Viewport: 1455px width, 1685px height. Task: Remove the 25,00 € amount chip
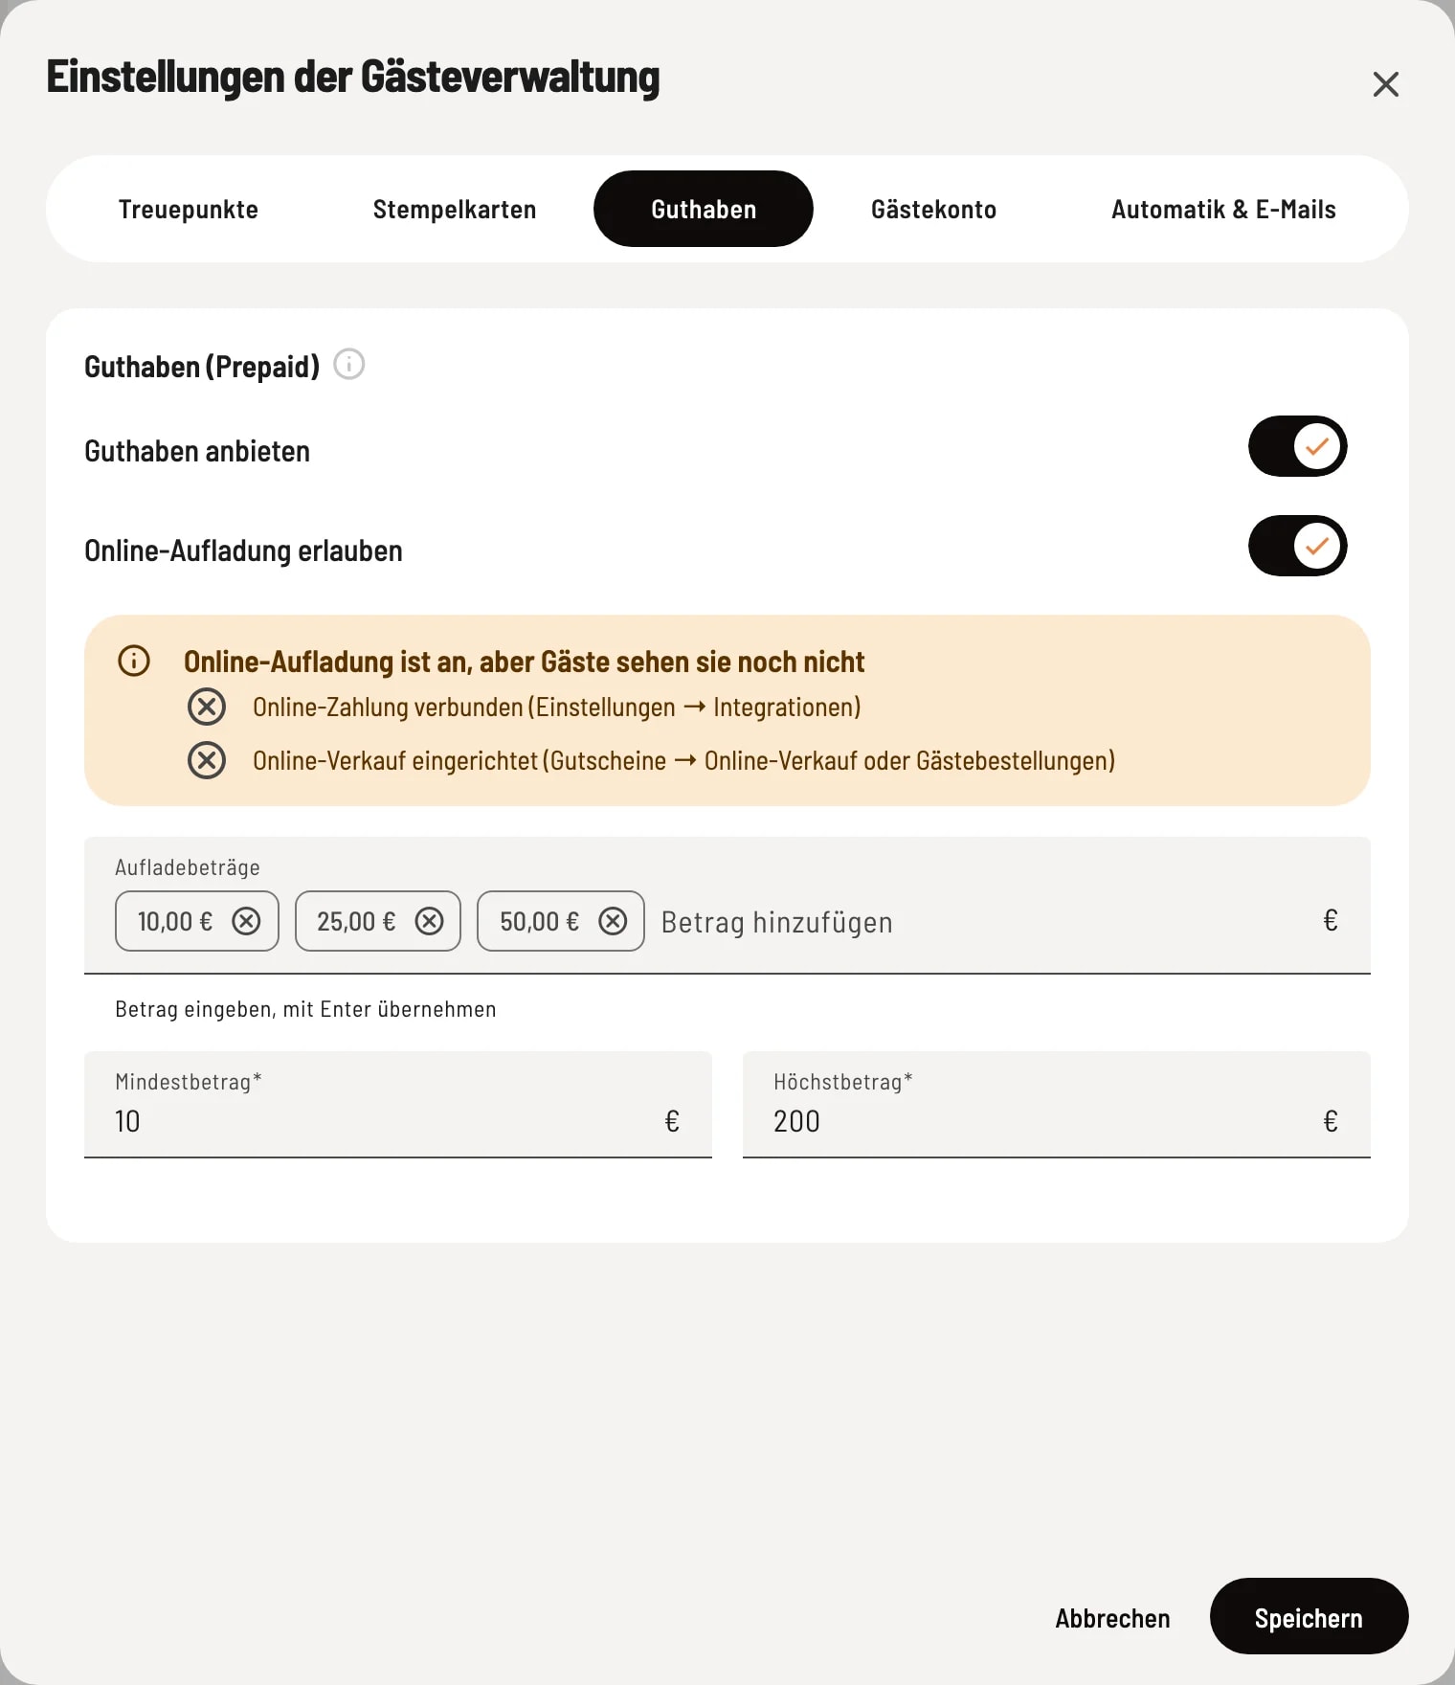click(429, 921)
